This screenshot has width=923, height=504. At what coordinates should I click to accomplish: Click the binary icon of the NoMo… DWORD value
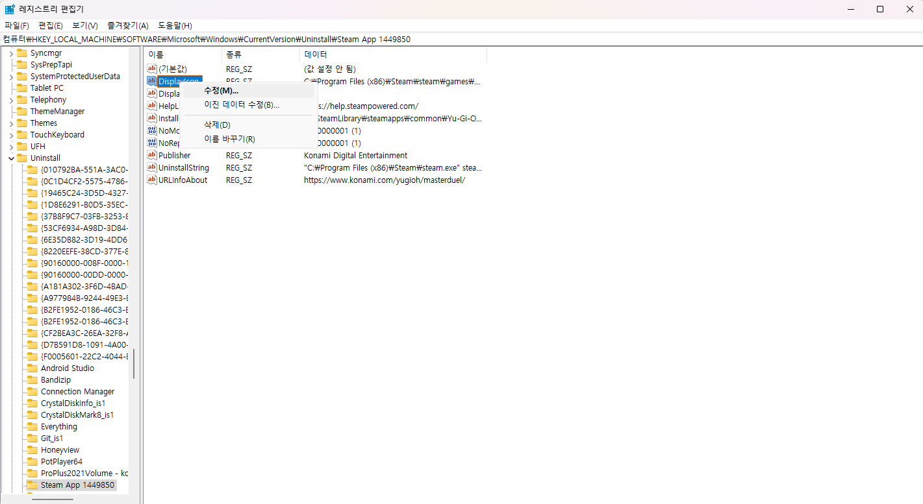(x=152, y=130)
